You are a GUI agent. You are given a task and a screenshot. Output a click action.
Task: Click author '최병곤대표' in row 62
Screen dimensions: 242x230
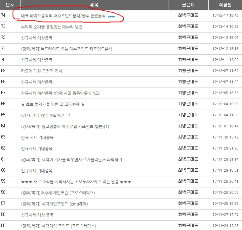click(188, 148)
